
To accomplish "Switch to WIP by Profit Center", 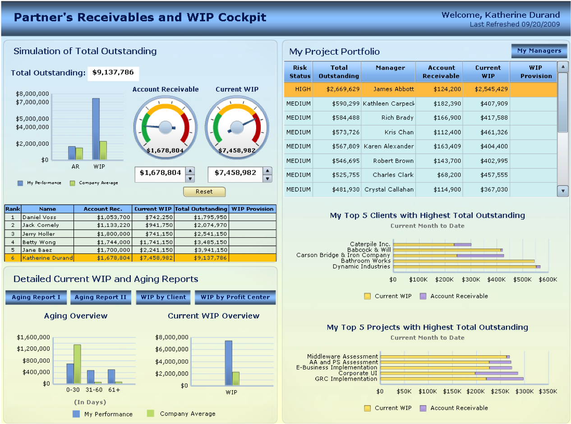I will tap(235, 297).
